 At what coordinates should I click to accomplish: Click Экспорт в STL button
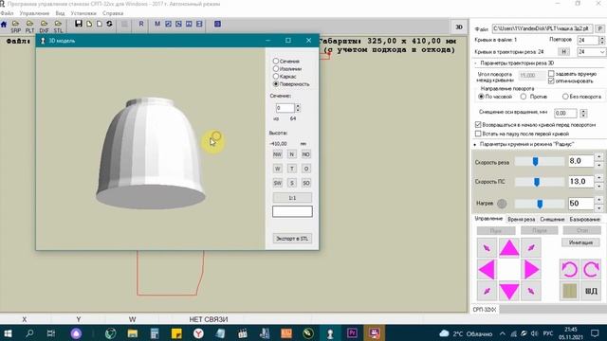[x=292, y=239]
